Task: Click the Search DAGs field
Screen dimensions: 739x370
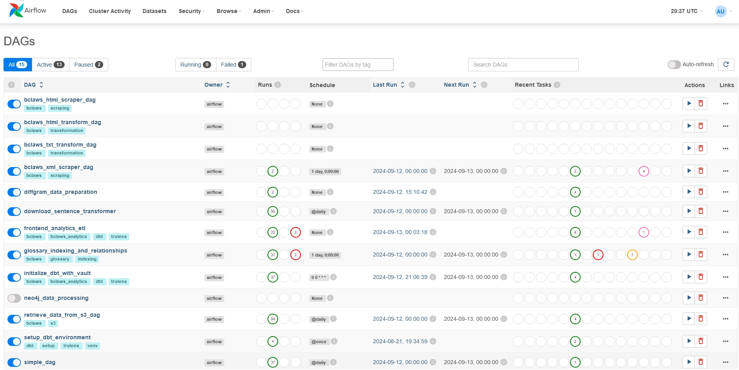Action: point(524,65)
